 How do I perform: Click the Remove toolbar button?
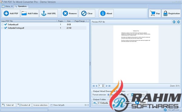pos(69,13)
